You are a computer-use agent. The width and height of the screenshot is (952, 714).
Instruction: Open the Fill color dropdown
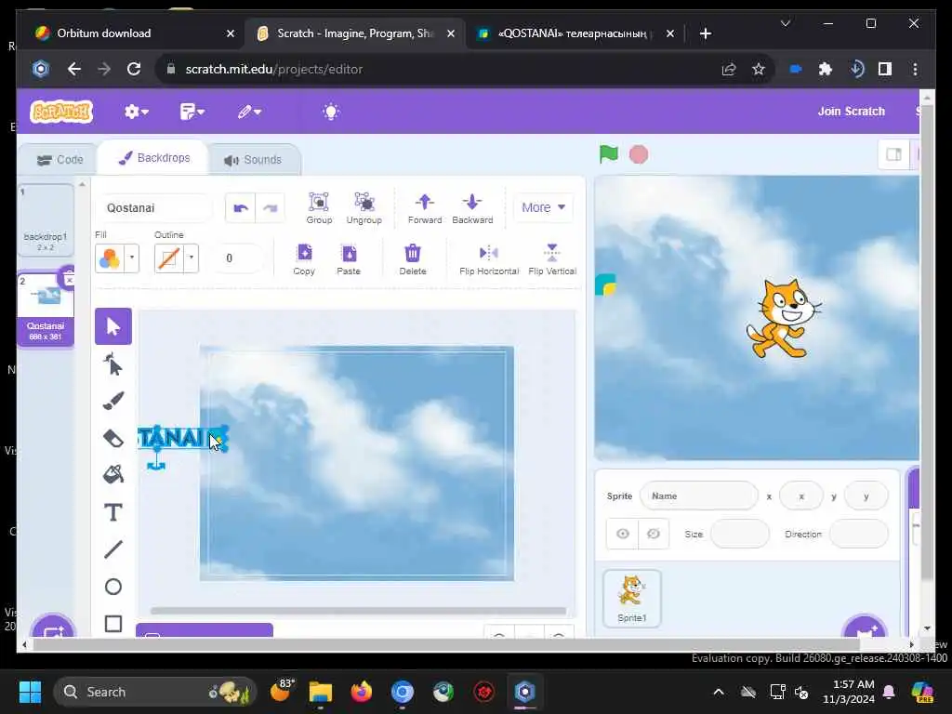[x=132, y=258]
